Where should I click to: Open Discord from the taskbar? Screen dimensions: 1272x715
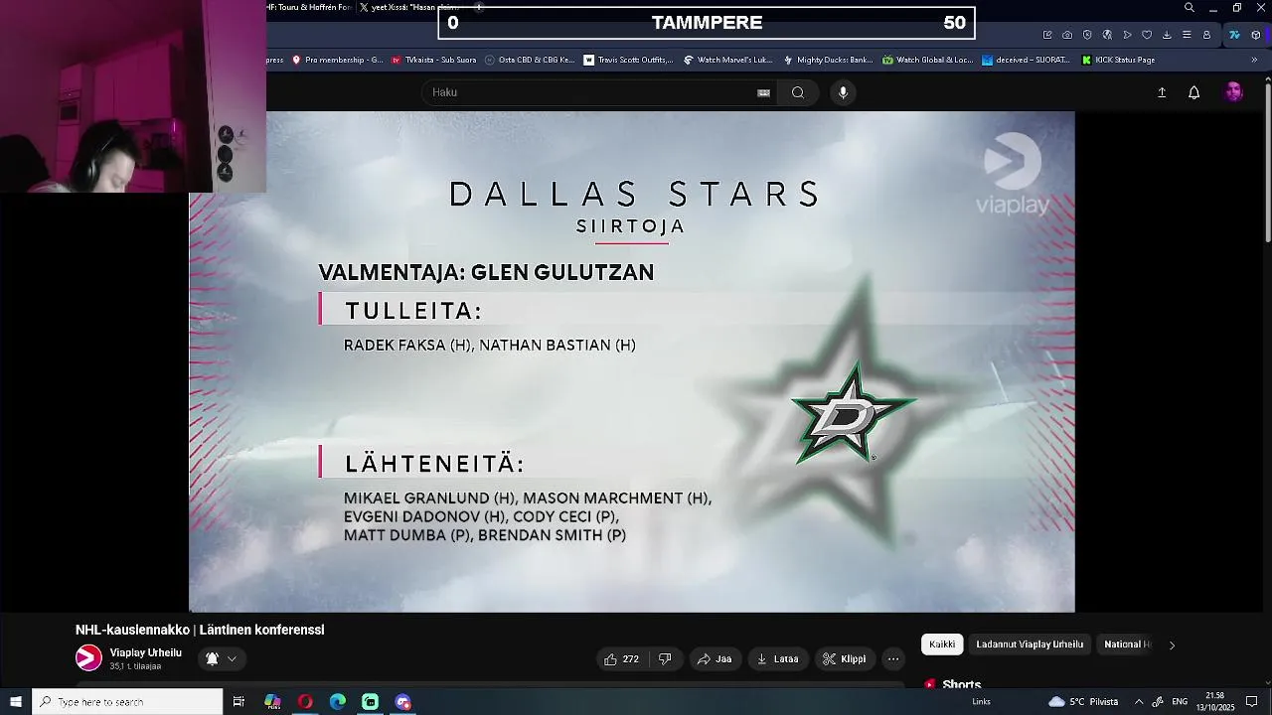[x=402, y=702]
